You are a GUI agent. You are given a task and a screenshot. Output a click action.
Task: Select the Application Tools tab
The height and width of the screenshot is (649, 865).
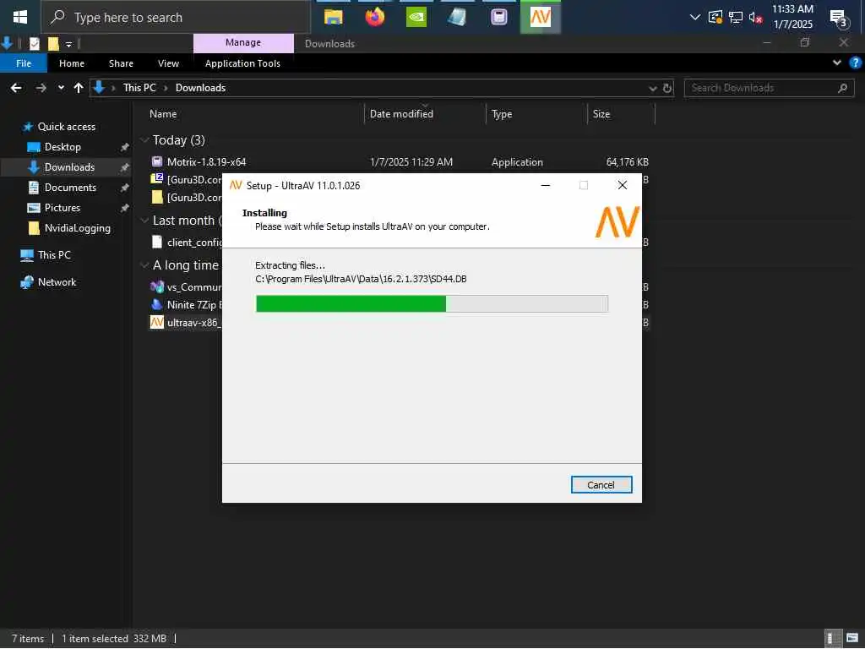point(242,63)
